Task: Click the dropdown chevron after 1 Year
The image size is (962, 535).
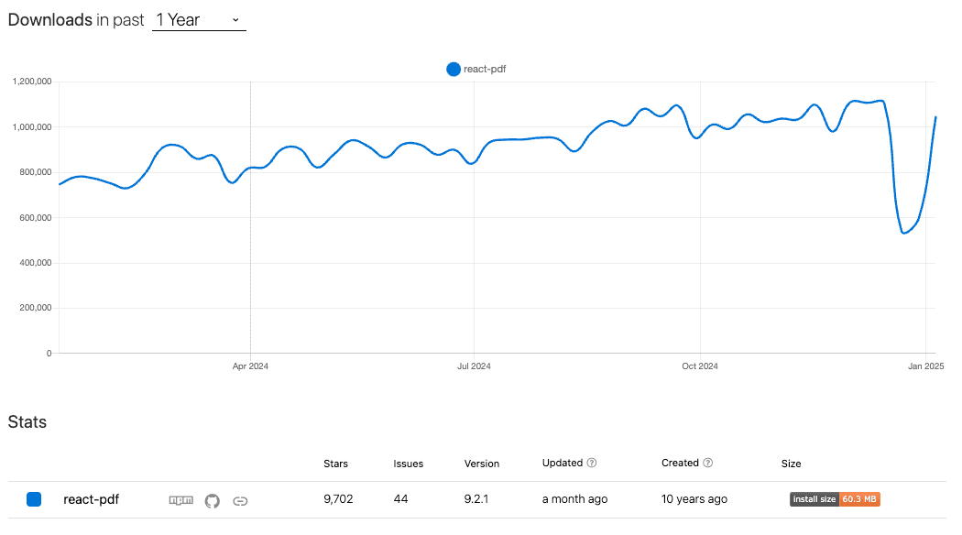Action: [x=235, y=19]
